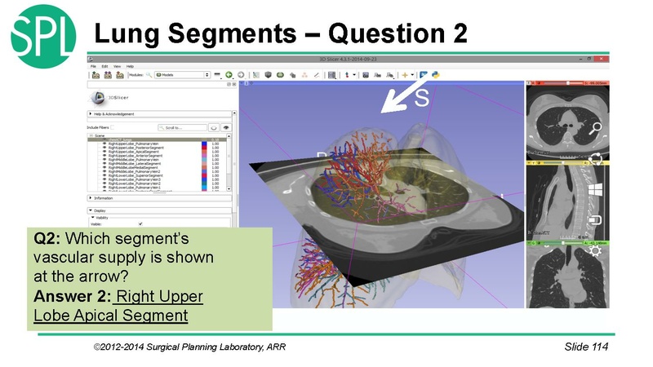Viewport: 653px width, 367px height.
Task: Click the mouse interaction mode icon
Action: 347,75
